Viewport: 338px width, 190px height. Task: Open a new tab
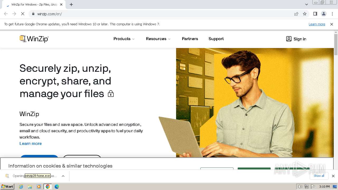(x=71, y=4)
